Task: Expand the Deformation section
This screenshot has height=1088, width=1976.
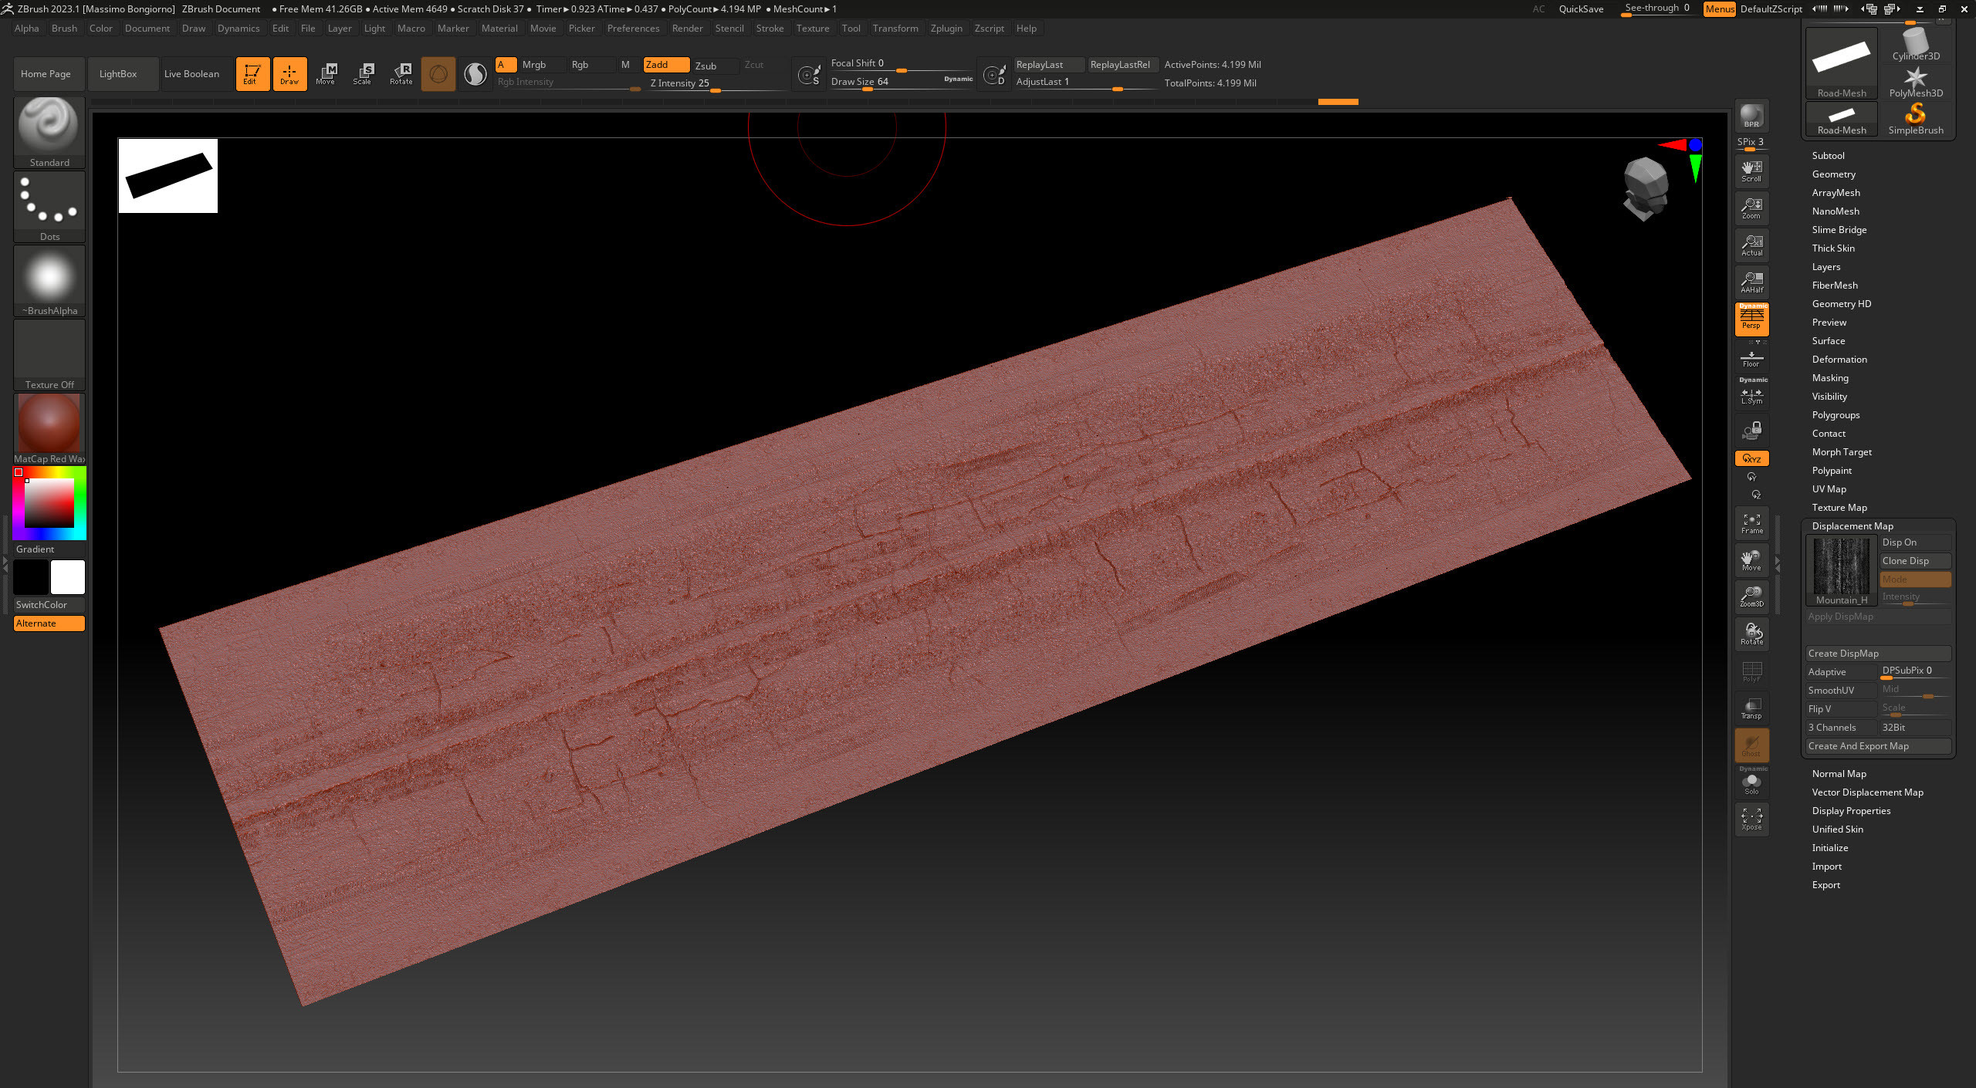Action: tap(1839, 360)
